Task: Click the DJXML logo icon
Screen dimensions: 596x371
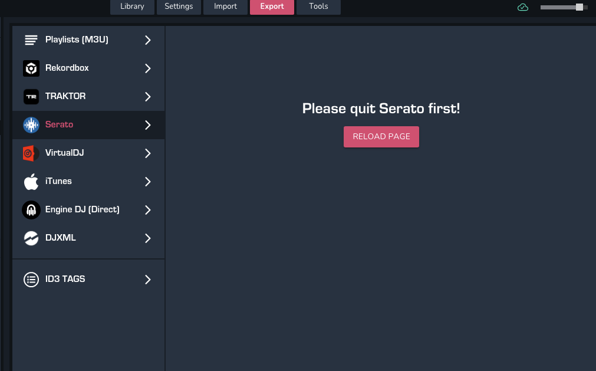Action: pos(31,238)
